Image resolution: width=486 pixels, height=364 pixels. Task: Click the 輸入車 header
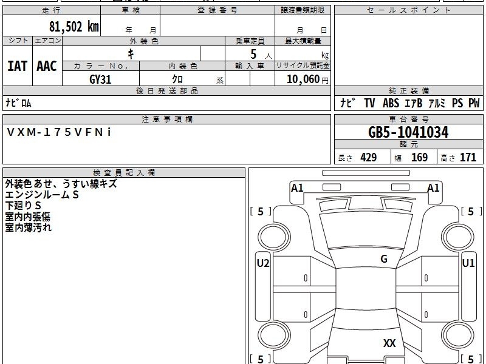click(250, 66)
